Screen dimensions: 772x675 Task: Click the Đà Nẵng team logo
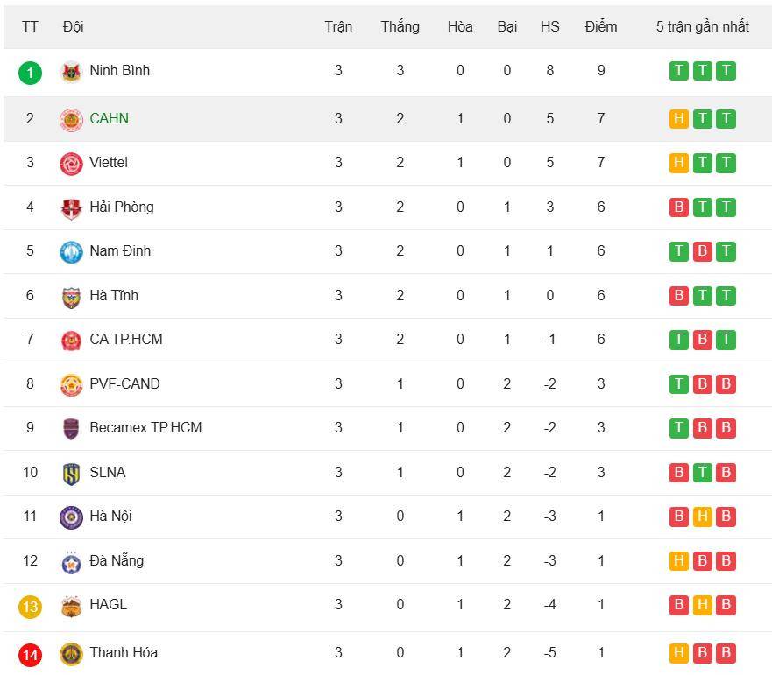point(71,562)
